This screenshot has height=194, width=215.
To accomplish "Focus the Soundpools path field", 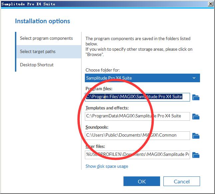I will [137, 136].
